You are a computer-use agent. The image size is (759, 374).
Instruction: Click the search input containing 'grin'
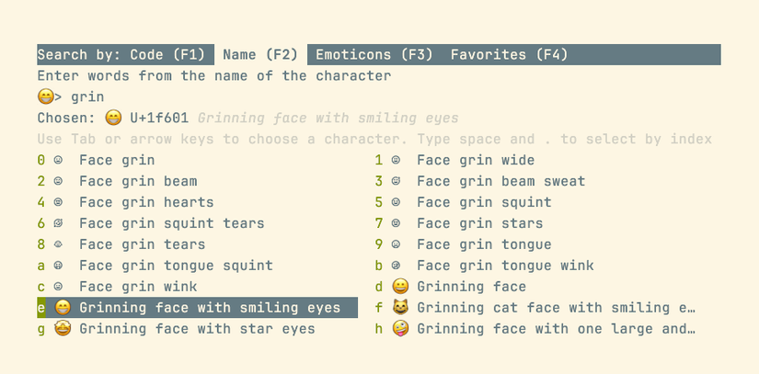point(87,96)
